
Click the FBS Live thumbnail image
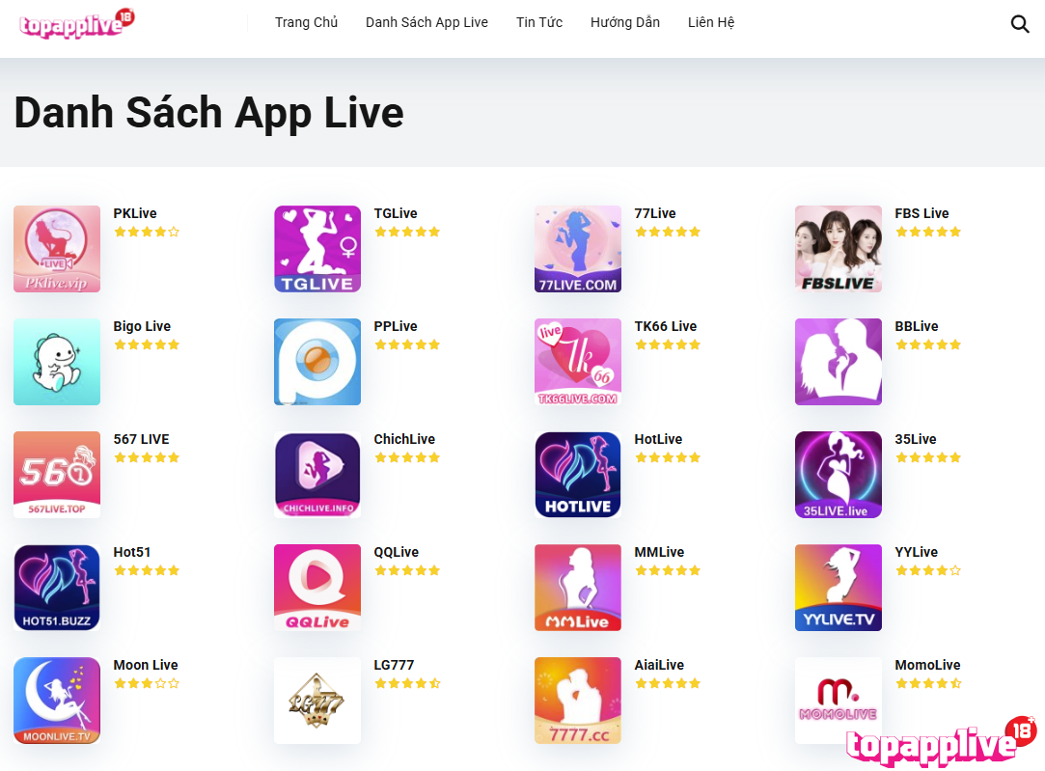pyautogui.click(x=839, y=249)
